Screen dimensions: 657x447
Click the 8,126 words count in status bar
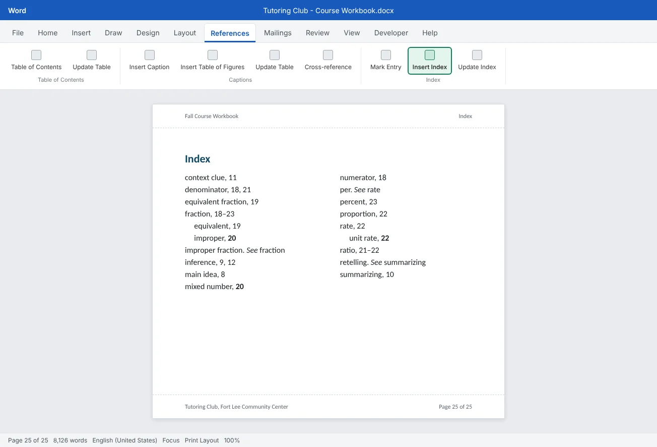[71, 440]
